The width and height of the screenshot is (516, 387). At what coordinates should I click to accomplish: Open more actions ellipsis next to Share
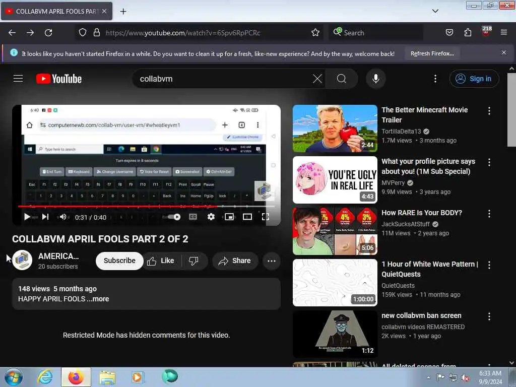click(x=272, y=261)
